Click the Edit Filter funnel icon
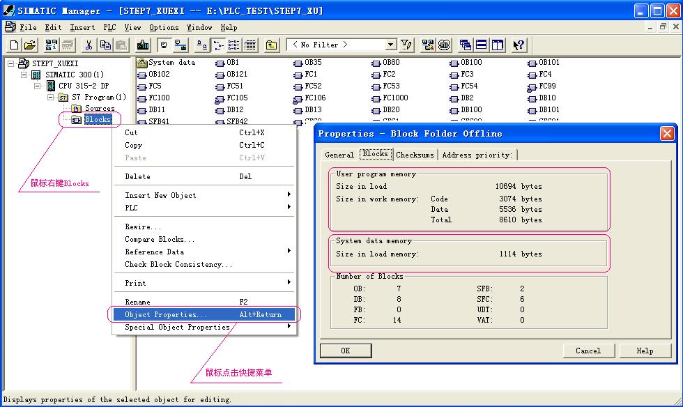Image resolution: width=683 pixels, height=407 pixels. pos(406,45)
